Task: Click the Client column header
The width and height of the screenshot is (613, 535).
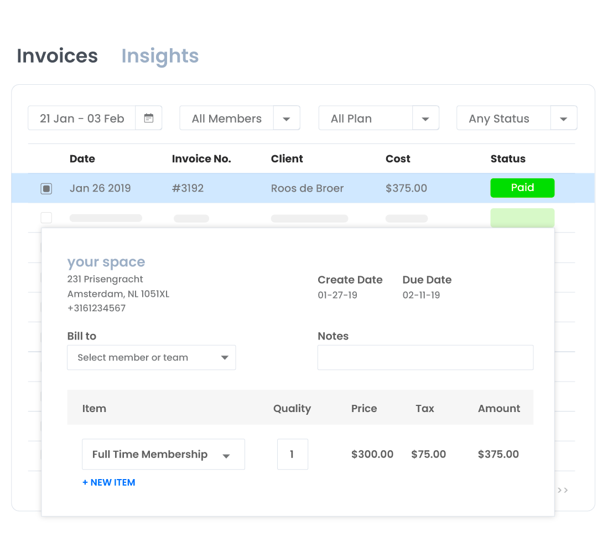Action: [287, 158]
